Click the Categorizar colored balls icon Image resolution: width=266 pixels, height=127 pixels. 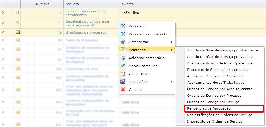[123, 42]
